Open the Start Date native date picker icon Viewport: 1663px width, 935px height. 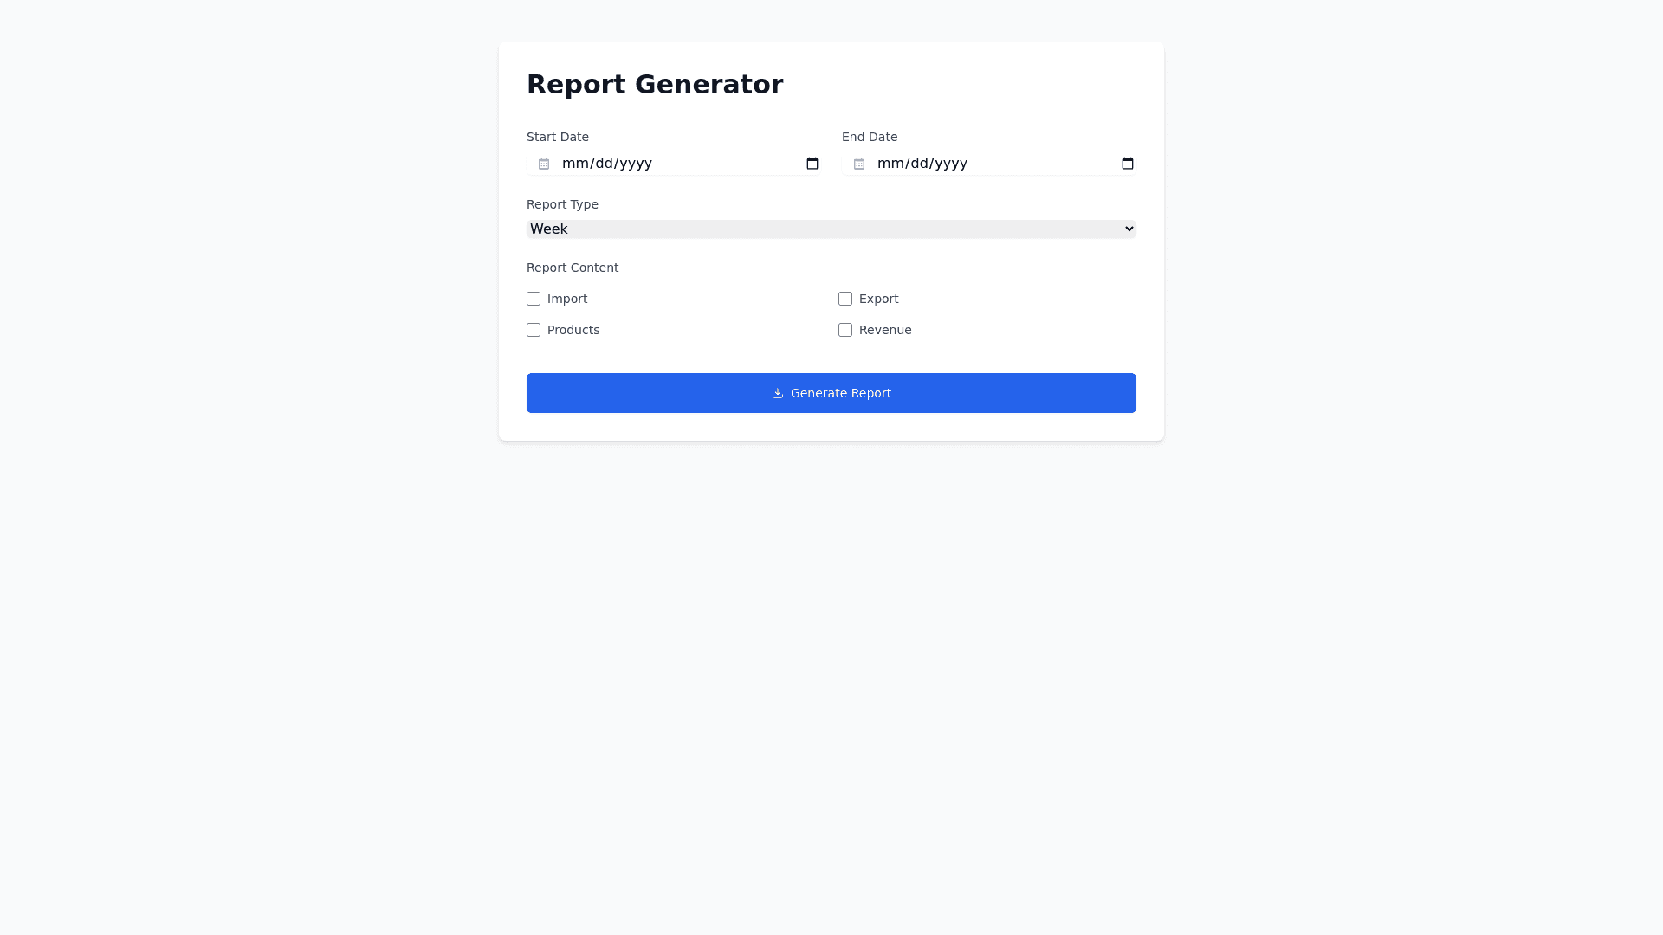click(812, 163)
